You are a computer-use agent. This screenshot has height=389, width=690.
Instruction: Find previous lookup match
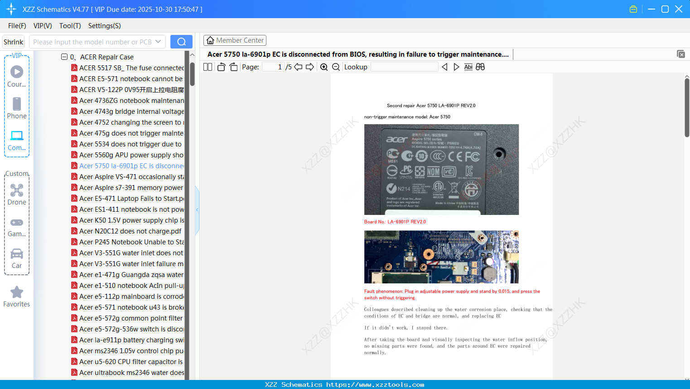444,67
